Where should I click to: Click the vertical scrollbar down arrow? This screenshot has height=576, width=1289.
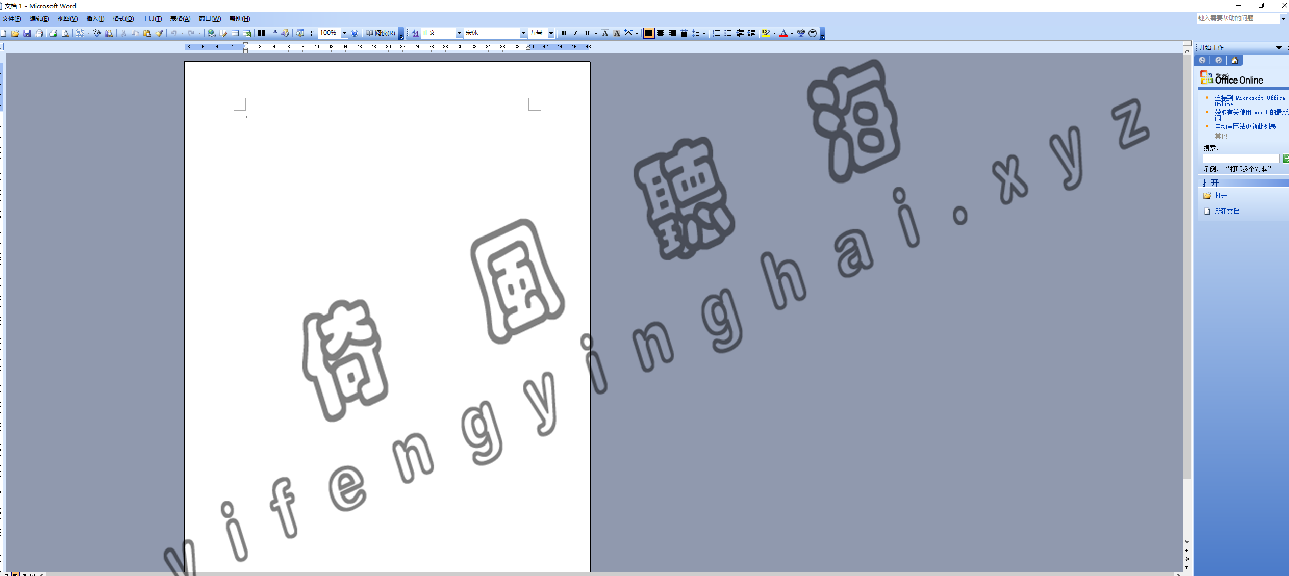tap(1187, 541)
